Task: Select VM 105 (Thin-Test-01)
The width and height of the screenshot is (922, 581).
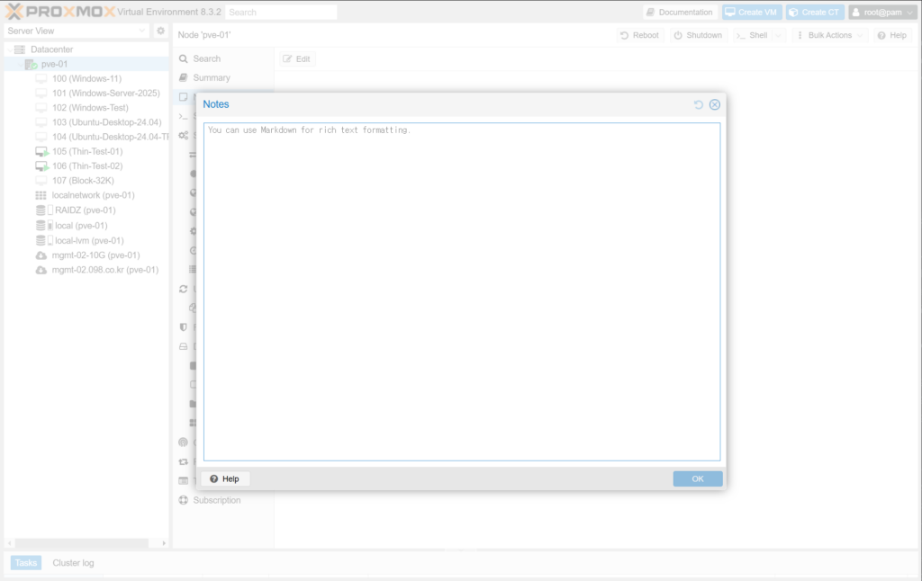Action: tap(86, 151)
